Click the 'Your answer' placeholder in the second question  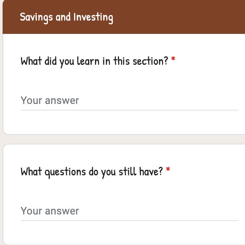pos(50,211)
